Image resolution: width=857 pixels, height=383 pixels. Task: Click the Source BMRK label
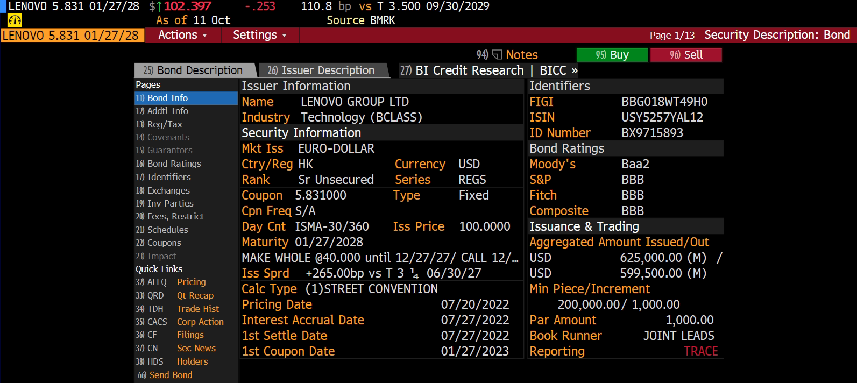(361, 20)
